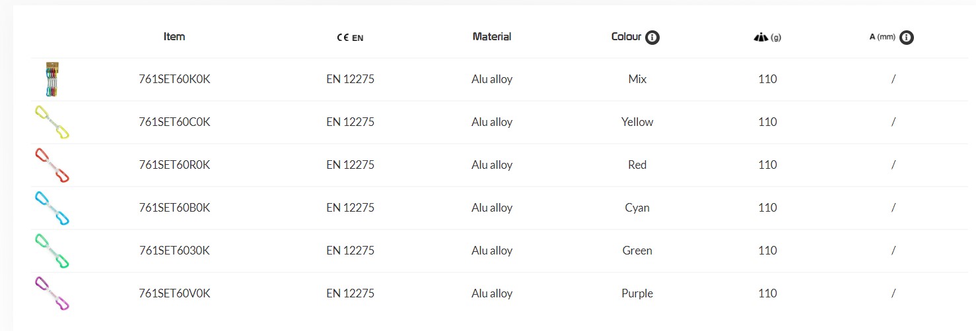Open the green quickdraw thumbnail
This screenshot has height=331, width=976.
click(52, 251)
